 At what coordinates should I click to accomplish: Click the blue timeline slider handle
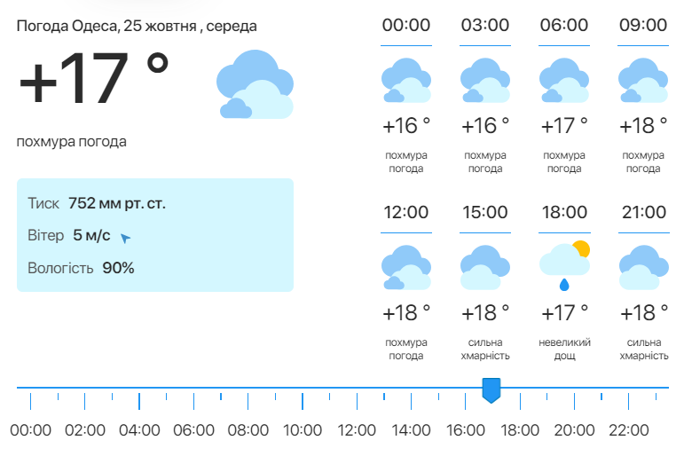(x=491, y=389)
